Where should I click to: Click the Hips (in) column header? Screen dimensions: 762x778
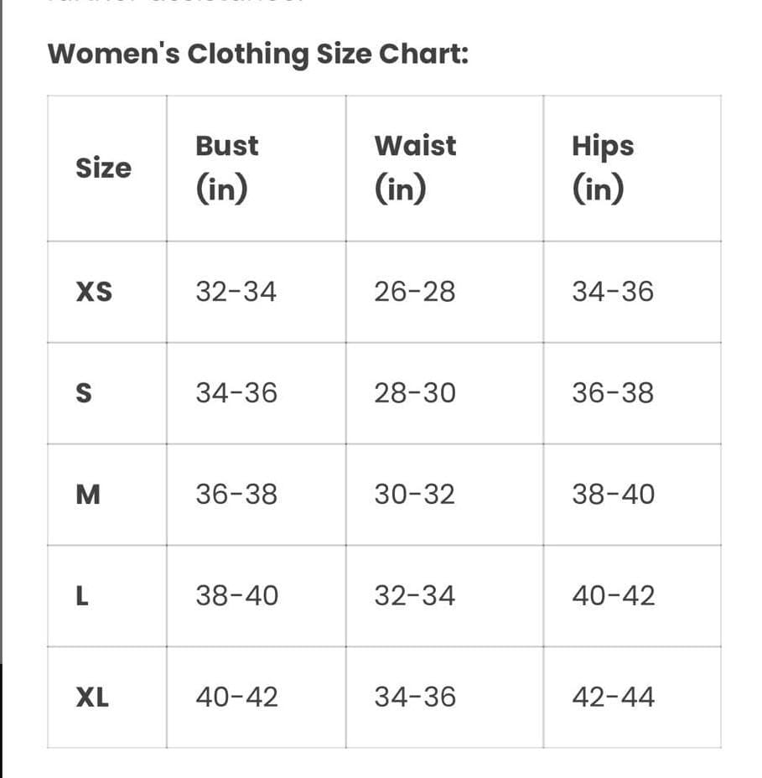coord(603,168)
